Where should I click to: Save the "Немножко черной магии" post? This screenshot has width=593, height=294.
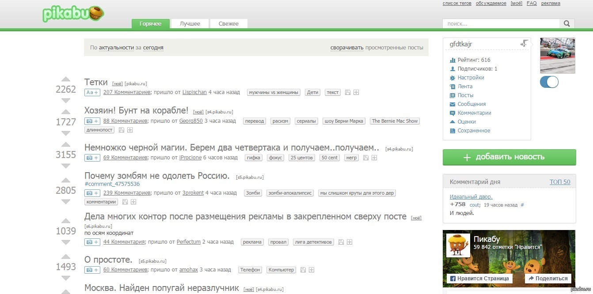click(366, 158)
